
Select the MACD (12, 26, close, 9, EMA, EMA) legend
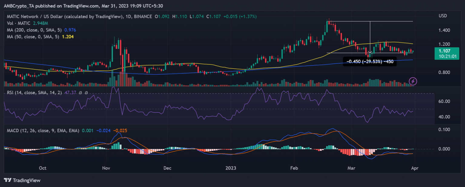click(x=43, y=131)
